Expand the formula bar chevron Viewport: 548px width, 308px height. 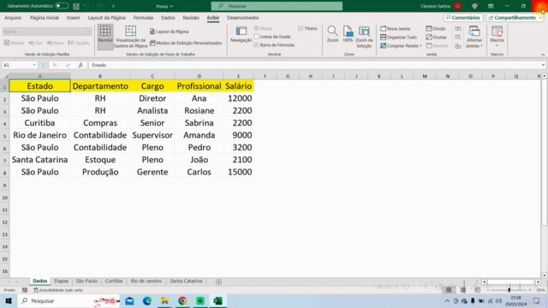click(543, 65)
